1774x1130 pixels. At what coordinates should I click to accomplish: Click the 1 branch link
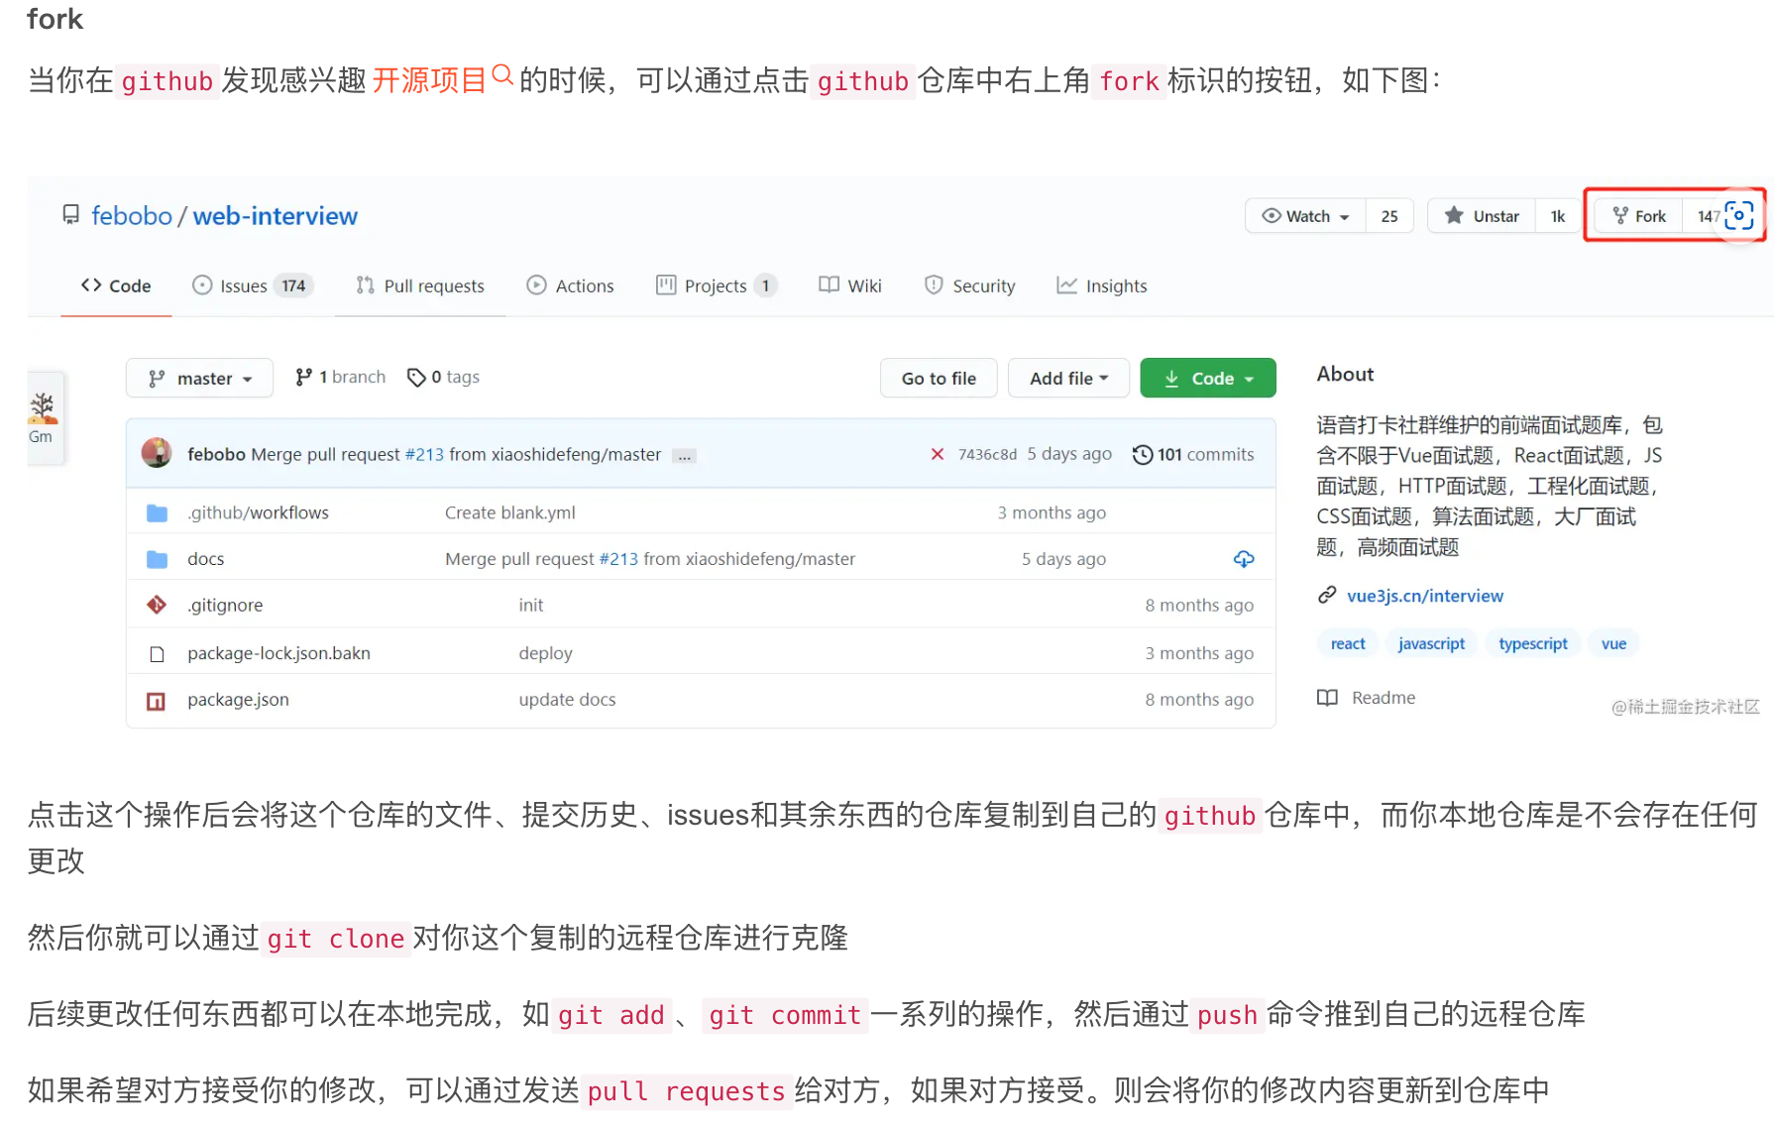[340, 377]
